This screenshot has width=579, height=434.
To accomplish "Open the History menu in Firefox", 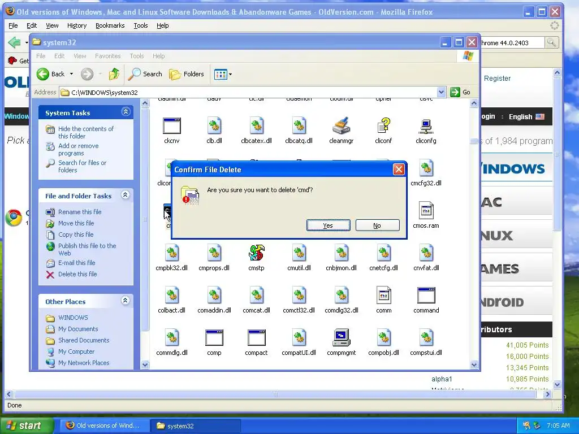I will [x=77, y=25].
